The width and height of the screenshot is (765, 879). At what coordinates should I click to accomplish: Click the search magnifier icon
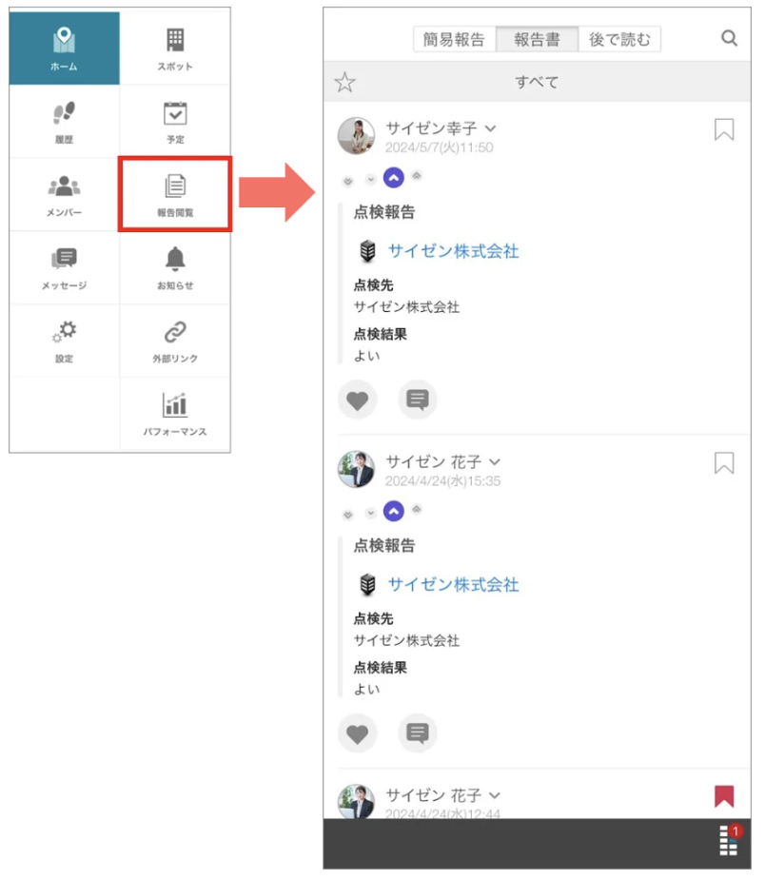tap(729, 38)
